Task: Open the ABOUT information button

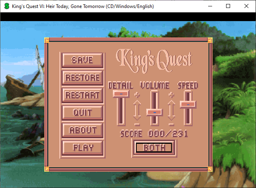Action: click(x=83, y=130)
